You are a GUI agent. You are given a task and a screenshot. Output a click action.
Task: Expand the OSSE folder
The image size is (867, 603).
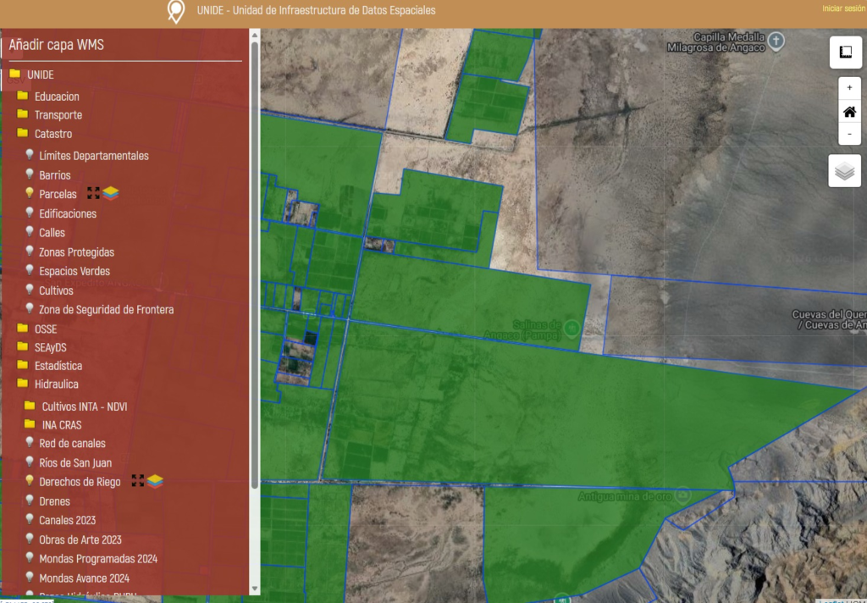tap(23, 328)
